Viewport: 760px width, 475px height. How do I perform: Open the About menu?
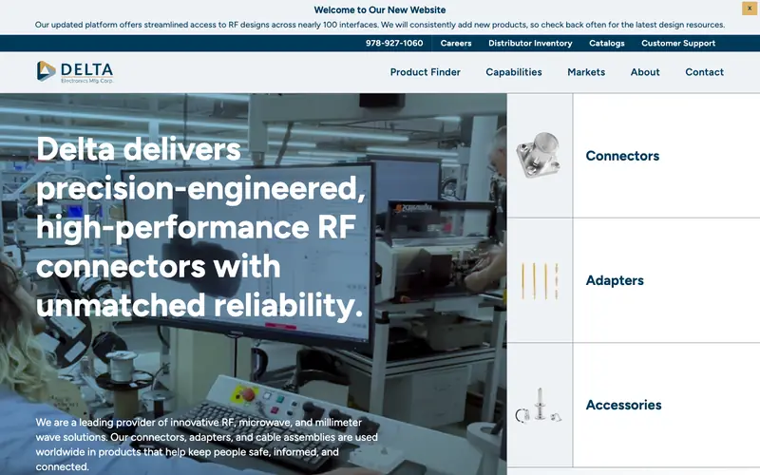[x=645, y=72]
